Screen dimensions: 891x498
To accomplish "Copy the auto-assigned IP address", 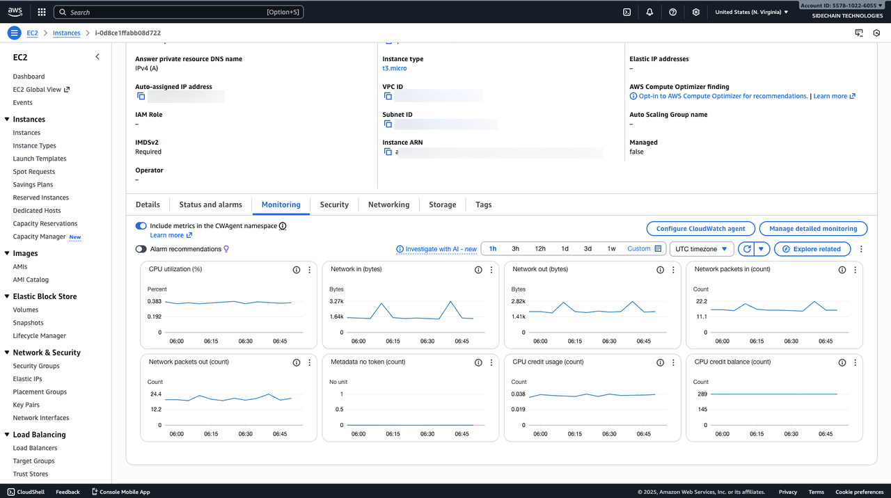I will click(141, 96).
